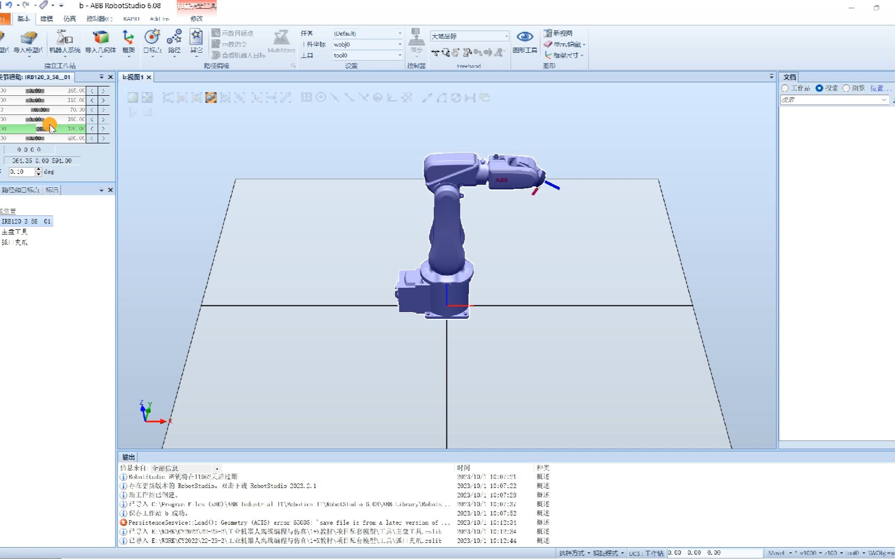
Task: Close the Paths and Targets panel
Action: tap(110, 190)
